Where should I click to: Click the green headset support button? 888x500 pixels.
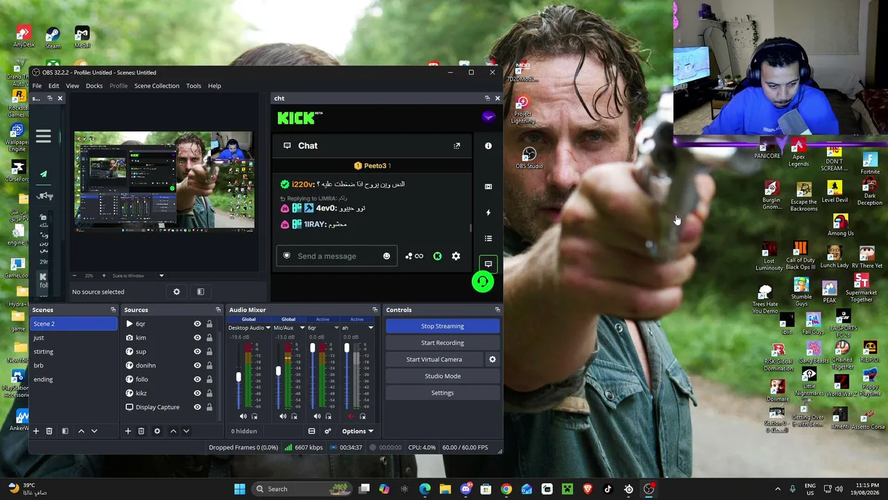click(x=483, y=281)
